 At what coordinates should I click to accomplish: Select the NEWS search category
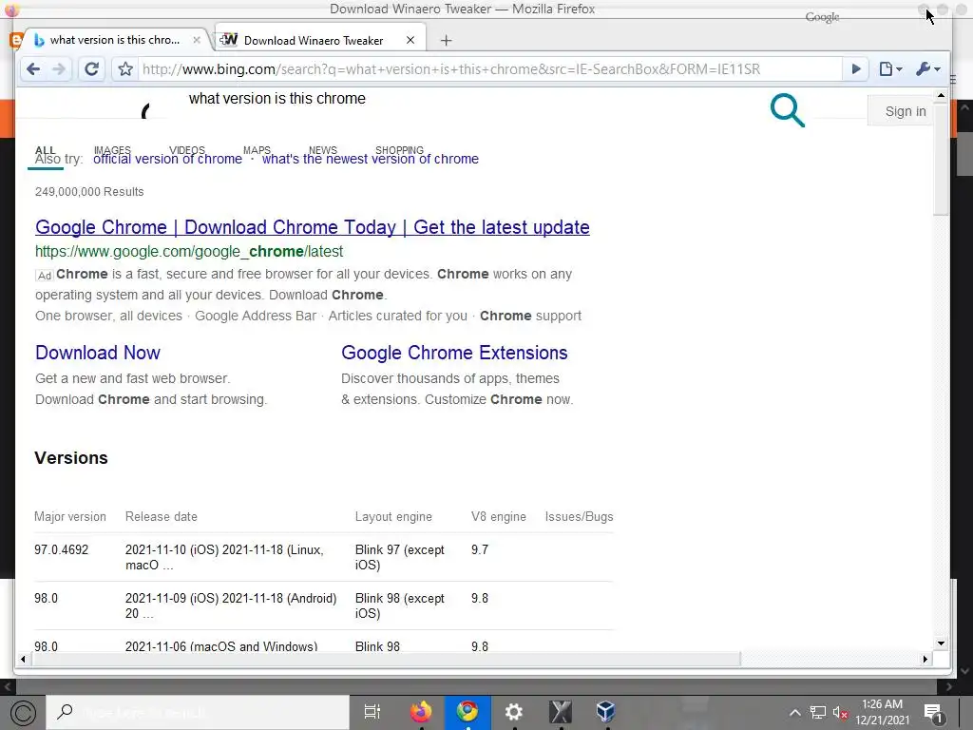click(323, 150)
